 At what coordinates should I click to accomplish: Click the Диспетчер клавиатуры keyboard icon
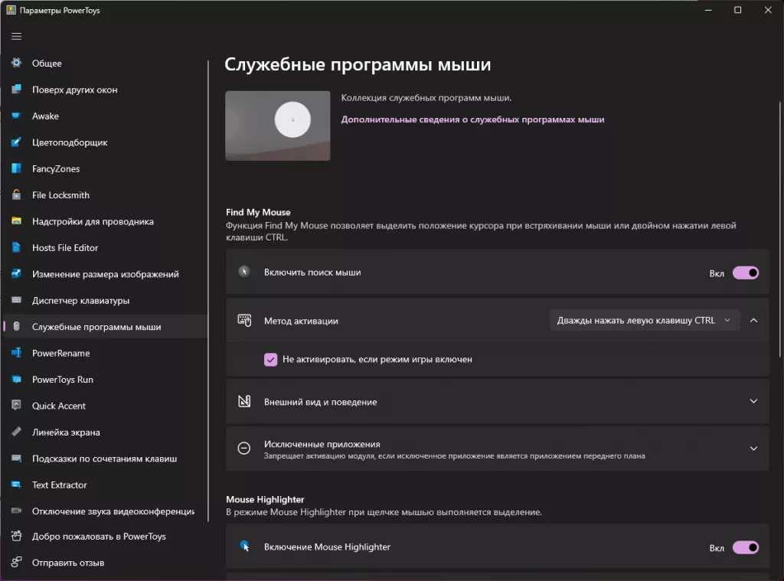[x=16, y=300]
